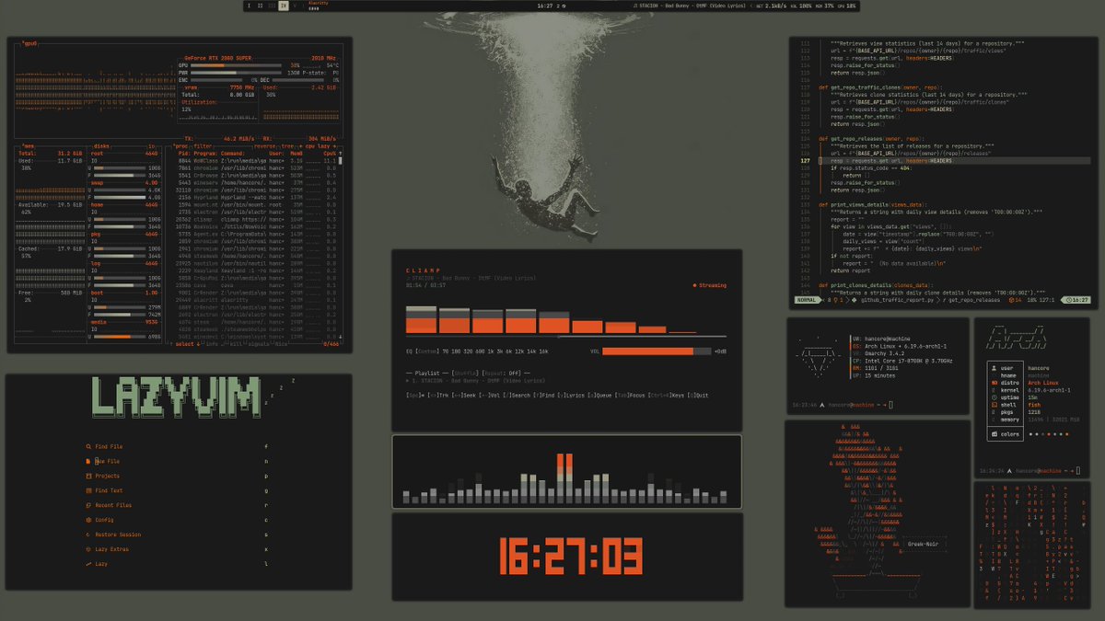Click the CPU 18% module in top bar
Viewport: 1105px width, 621px height.
[x=847, y=6]
